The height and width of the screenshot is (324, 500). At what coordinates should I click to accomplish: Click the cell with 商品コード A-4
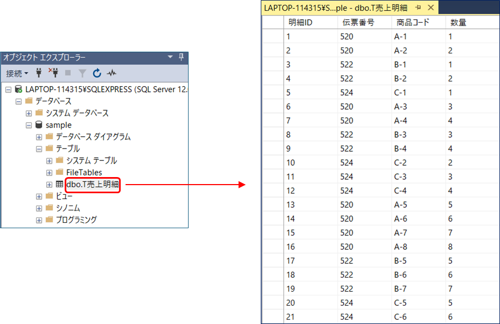tap(418, 121)
